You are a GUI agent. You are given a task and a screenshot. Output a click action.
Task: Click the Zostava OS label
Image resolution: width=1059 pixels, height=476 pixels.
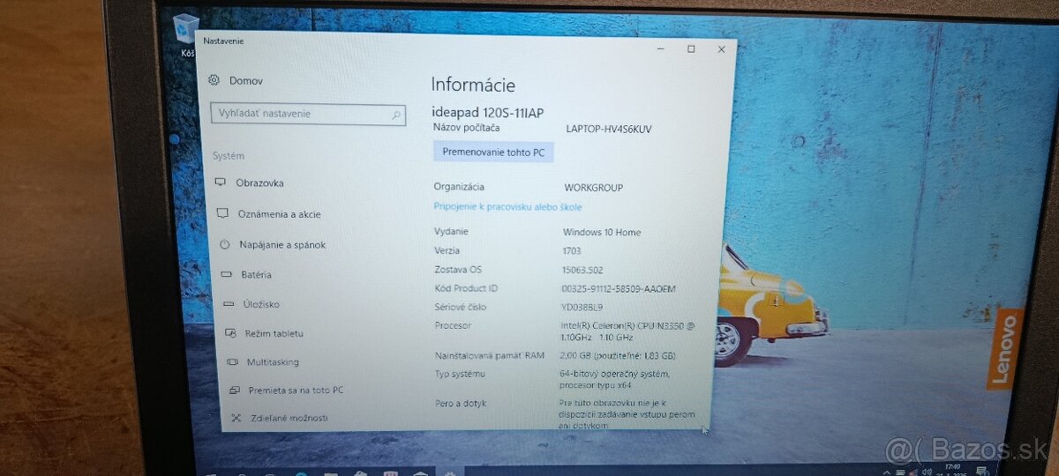(458, 270)
